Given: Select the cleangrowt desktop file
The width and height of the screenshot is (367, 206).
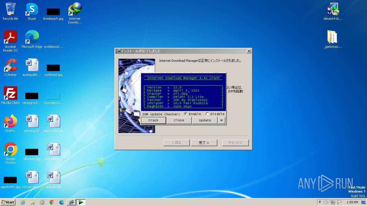Looking at the screenshot, I should 32,98.
